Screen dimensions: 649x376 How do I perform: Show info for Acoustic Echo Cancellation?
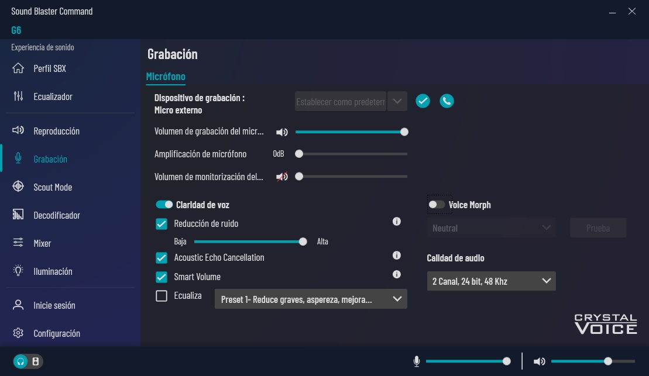click(397, 255)
